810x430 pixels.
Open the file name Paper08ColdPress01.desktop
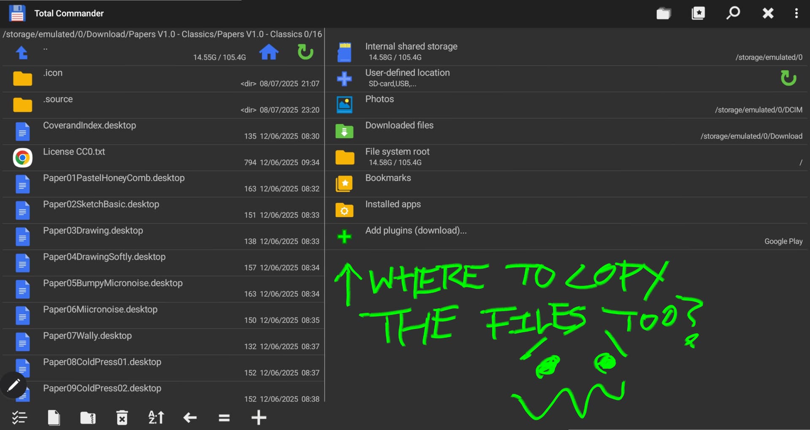click(x=102, y=362)
